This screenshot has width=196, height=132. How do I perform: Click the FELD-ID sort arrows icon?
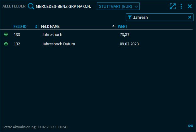[36, 27]
